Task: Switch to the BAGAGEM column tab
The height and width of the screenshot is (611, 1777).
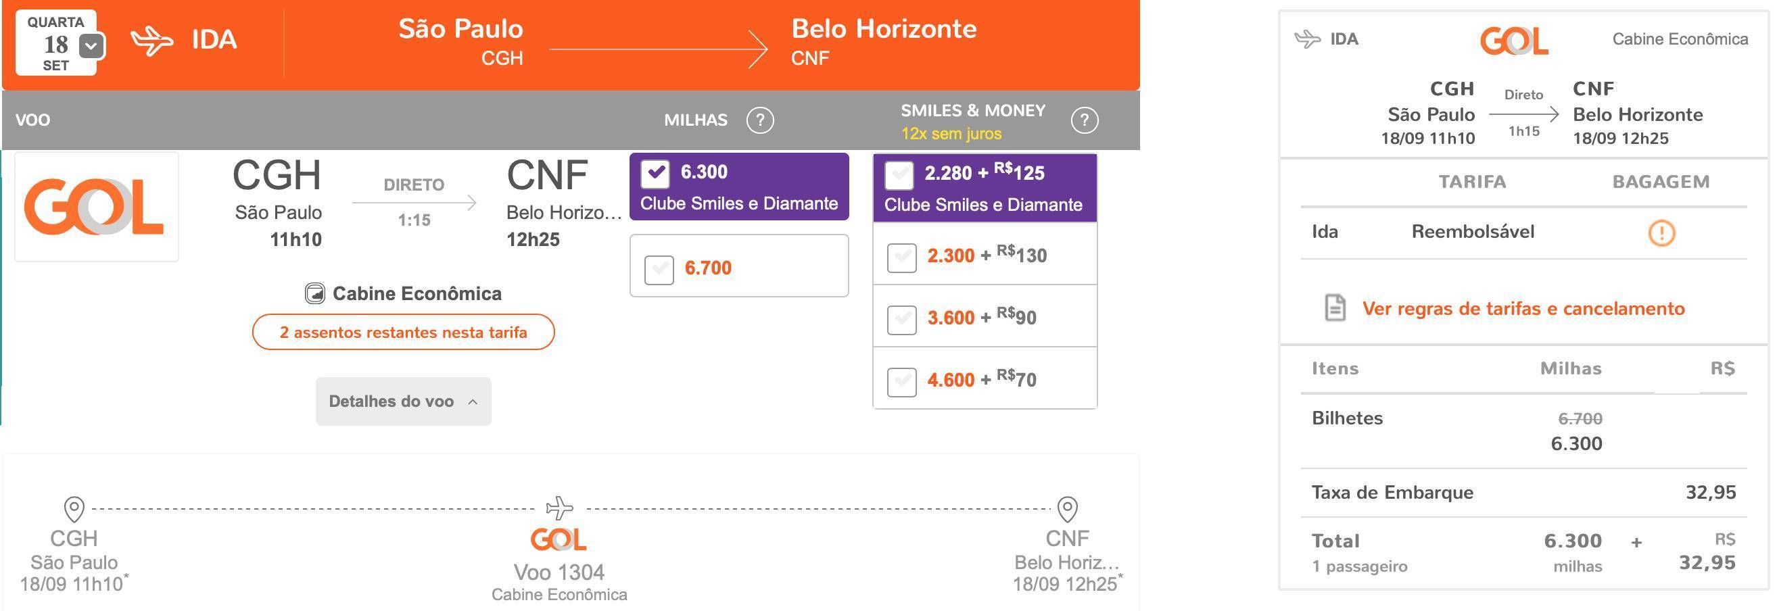Action: pyautogui.click(x=1661, y=182)
